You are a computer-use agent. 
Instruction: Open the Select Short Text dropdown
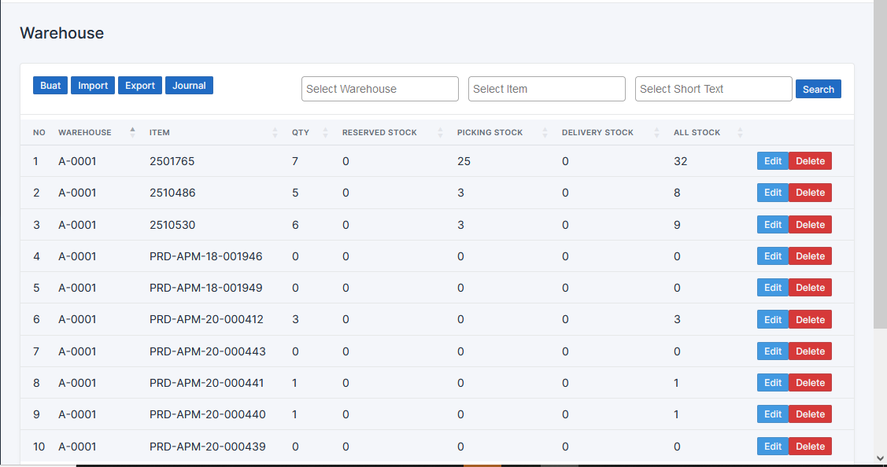[x=713, y=89]
